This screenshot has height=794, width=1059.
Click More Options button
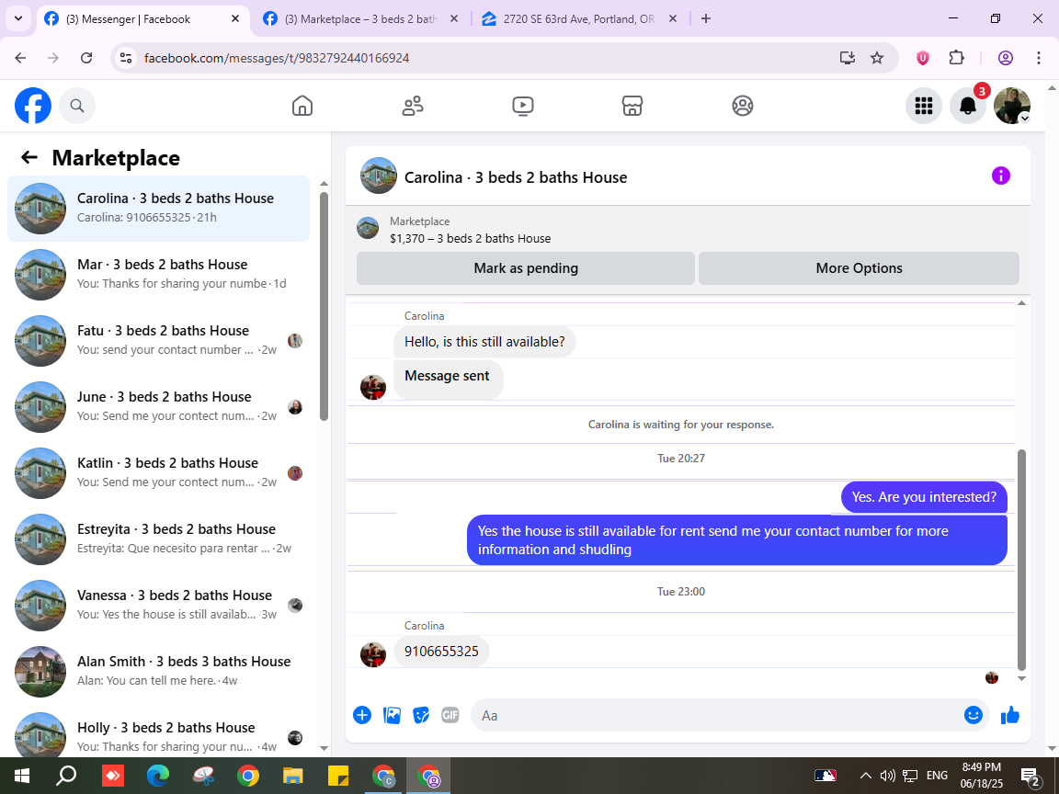point(859,268)
